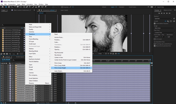Screen dimensions: 176x104
Task: Select the Clone Stamp tool
Action: tap(36, 7)
